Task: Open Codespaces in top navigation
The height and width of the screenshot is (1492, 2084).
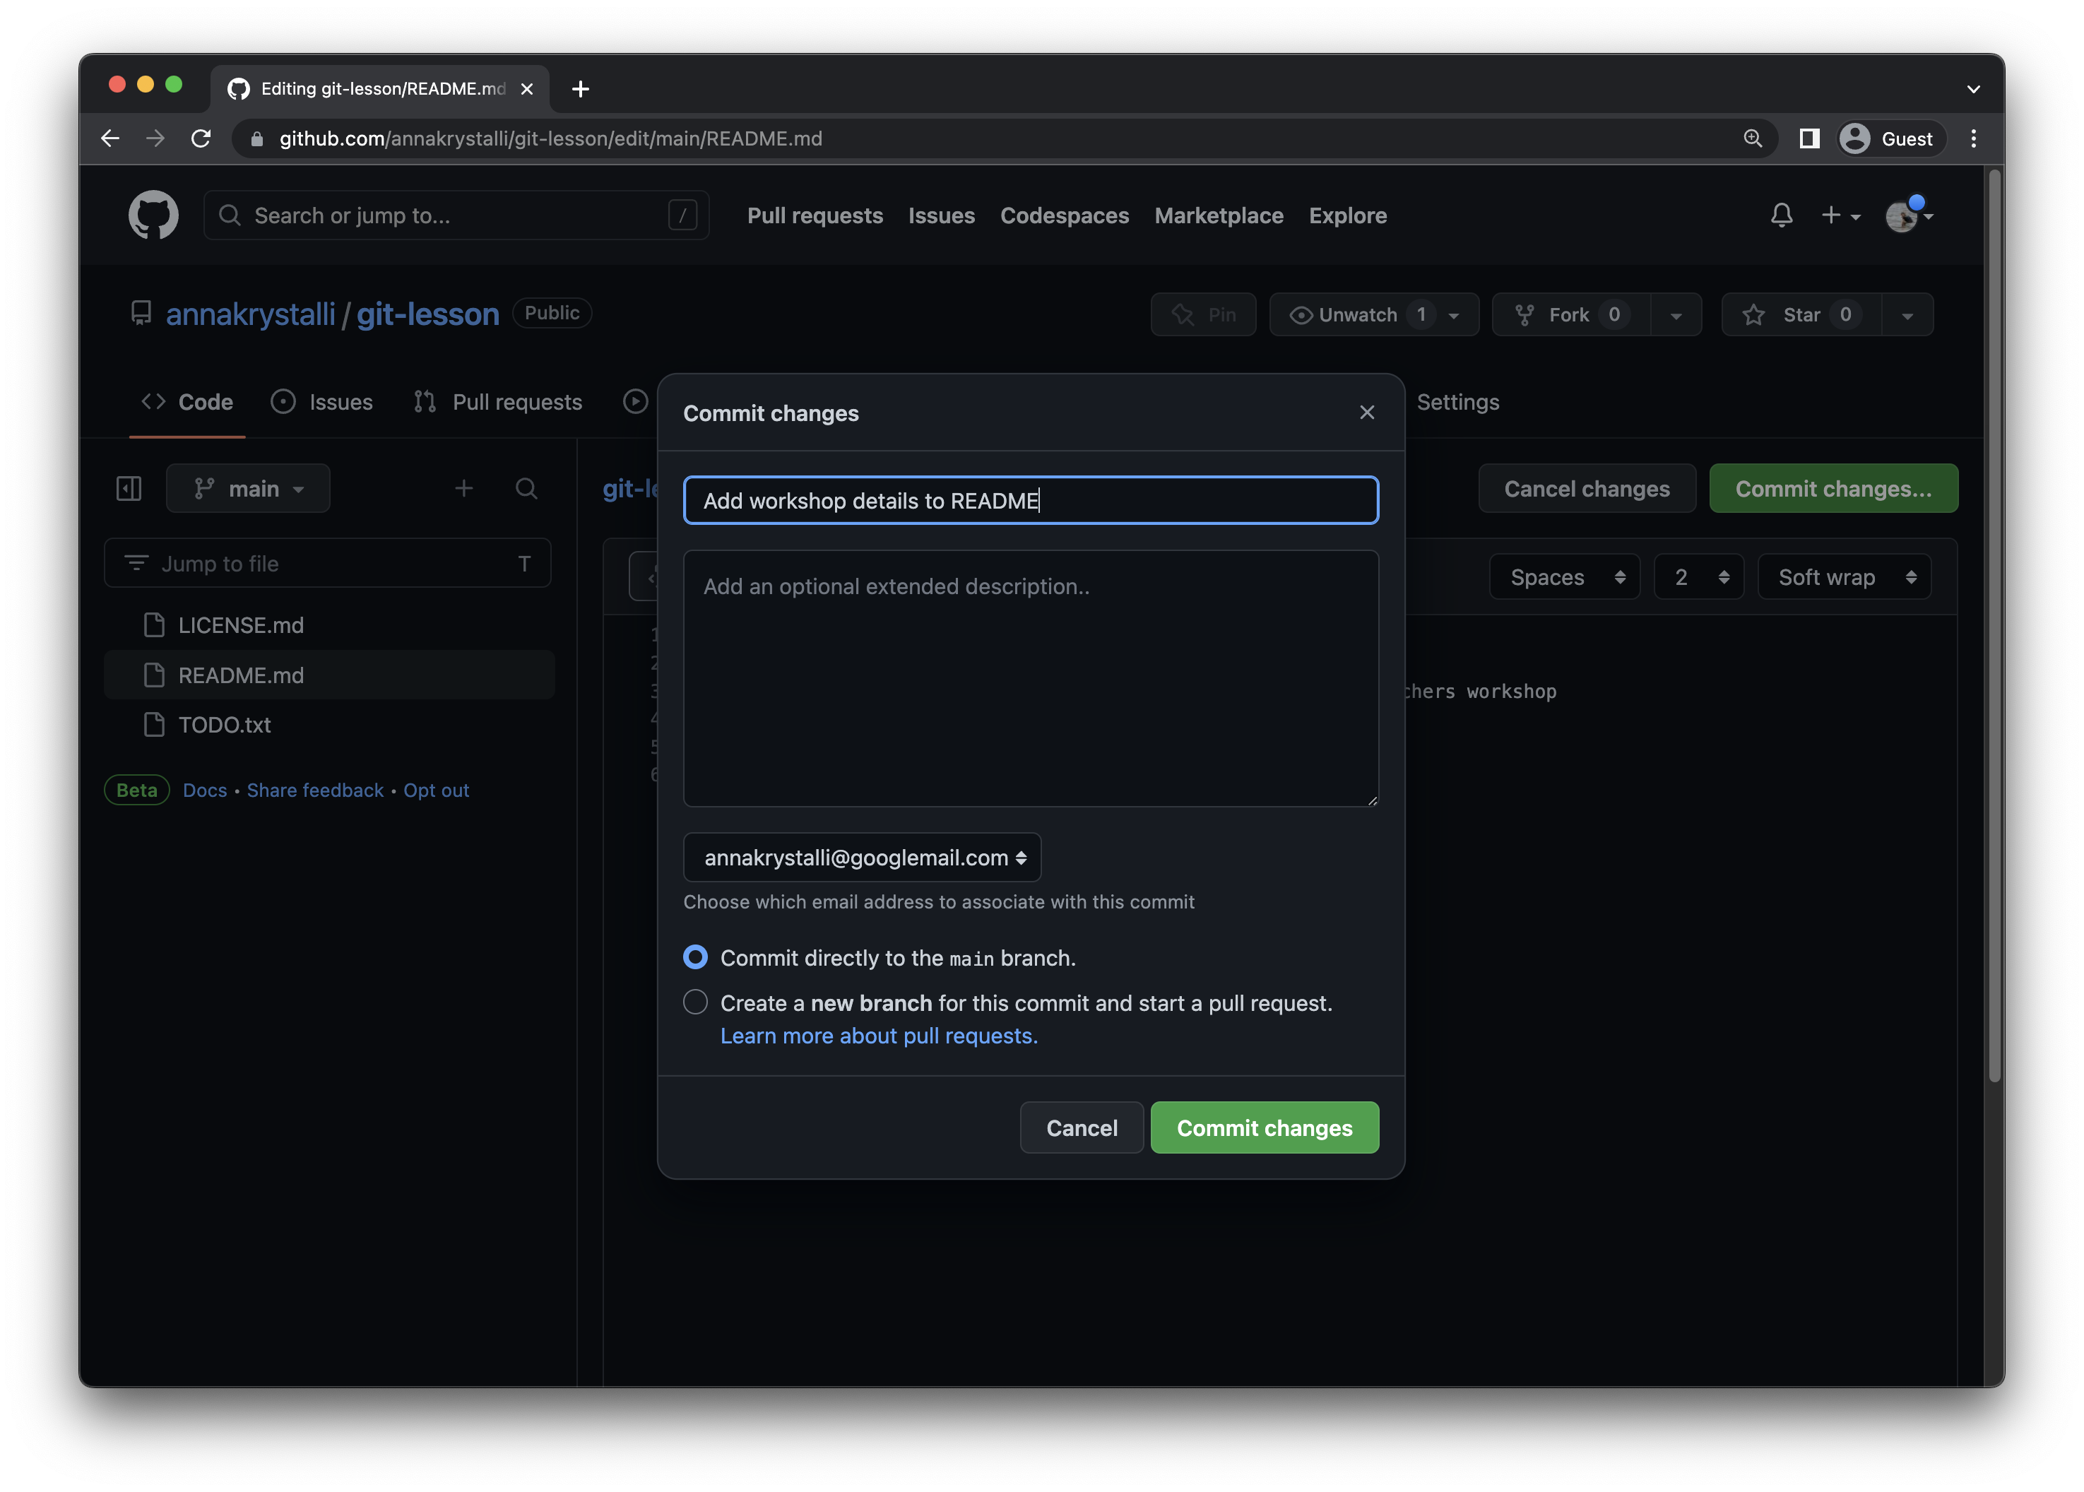Action: coord(1064,215)
